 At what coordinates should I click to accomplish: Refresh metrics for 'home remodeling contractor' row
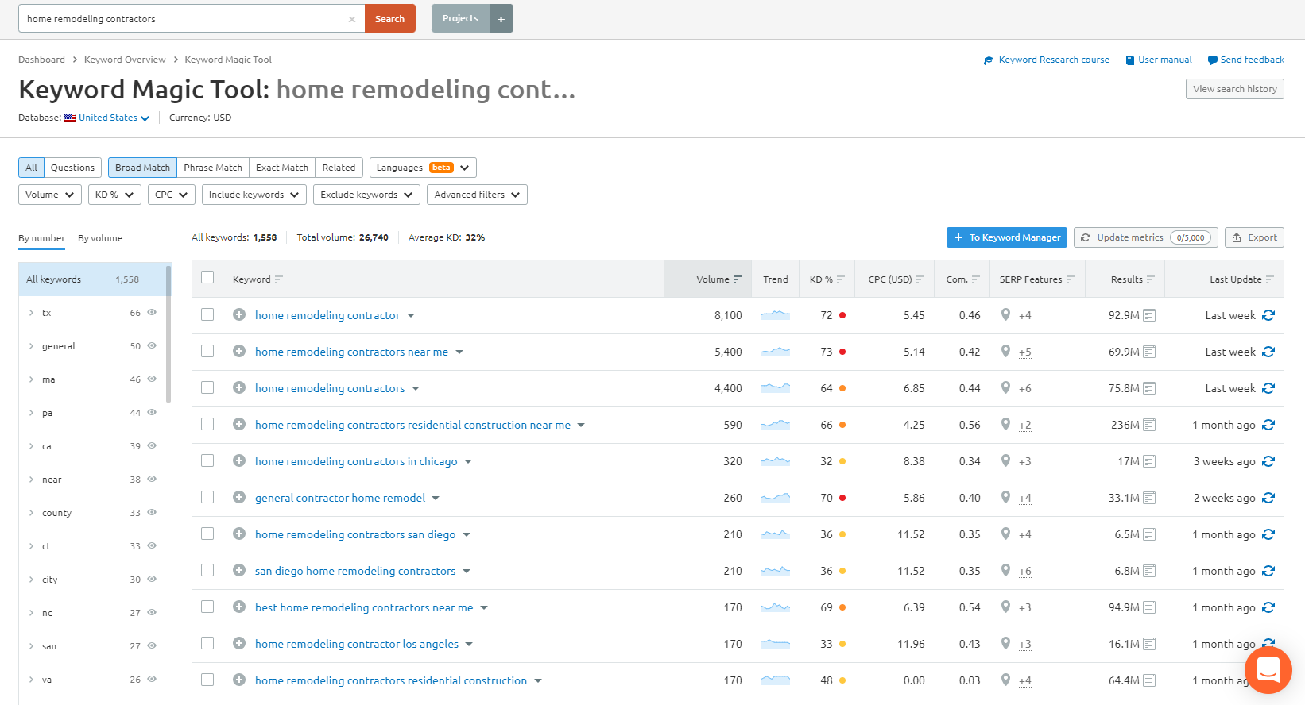tap(1268, 315)
